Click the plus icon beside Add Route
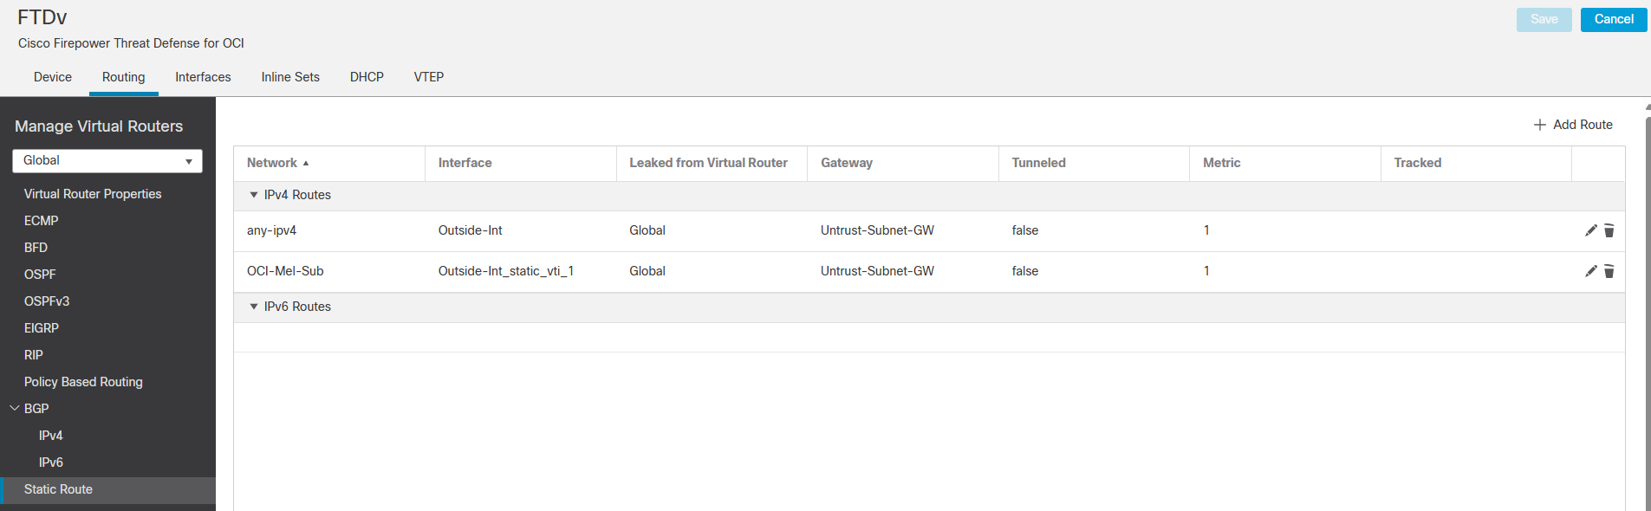1651x511 pixels. tap(1540, 125)
